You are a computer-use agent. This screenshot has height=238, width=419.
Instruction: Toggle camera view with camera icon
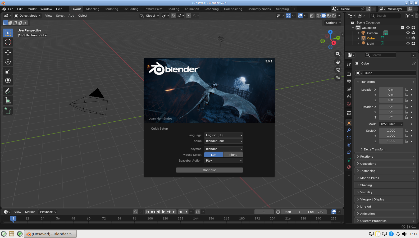(338, 70)
